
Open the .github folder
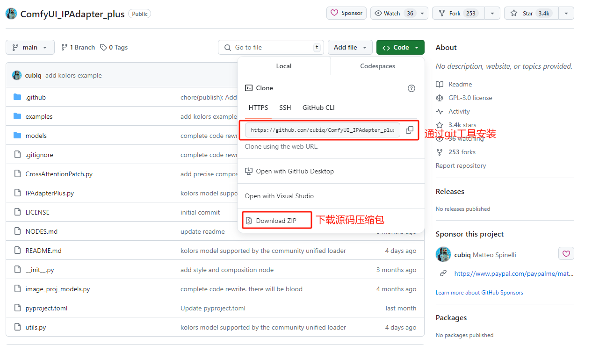pyautogui.click(x=36, y=97)
